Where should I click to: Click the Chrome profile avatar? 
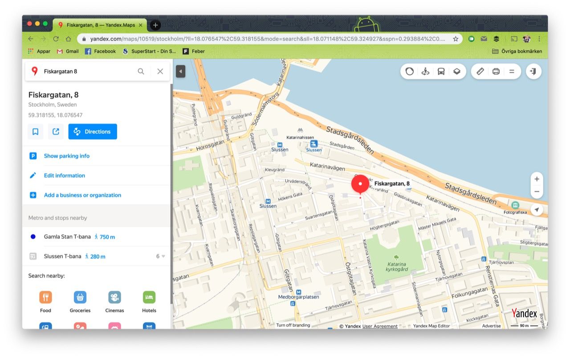point(527,39)
